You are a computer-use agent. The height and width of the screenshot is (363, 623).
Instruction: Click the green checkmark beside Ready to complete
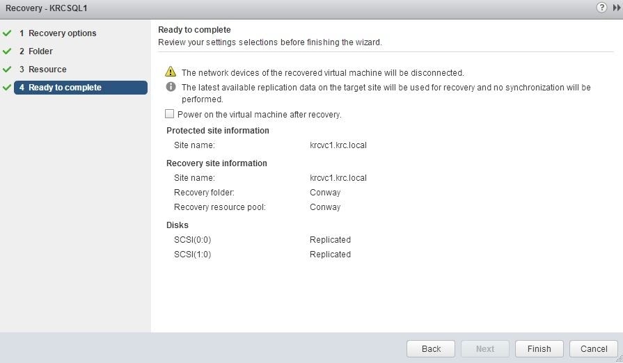click(8, 88)
